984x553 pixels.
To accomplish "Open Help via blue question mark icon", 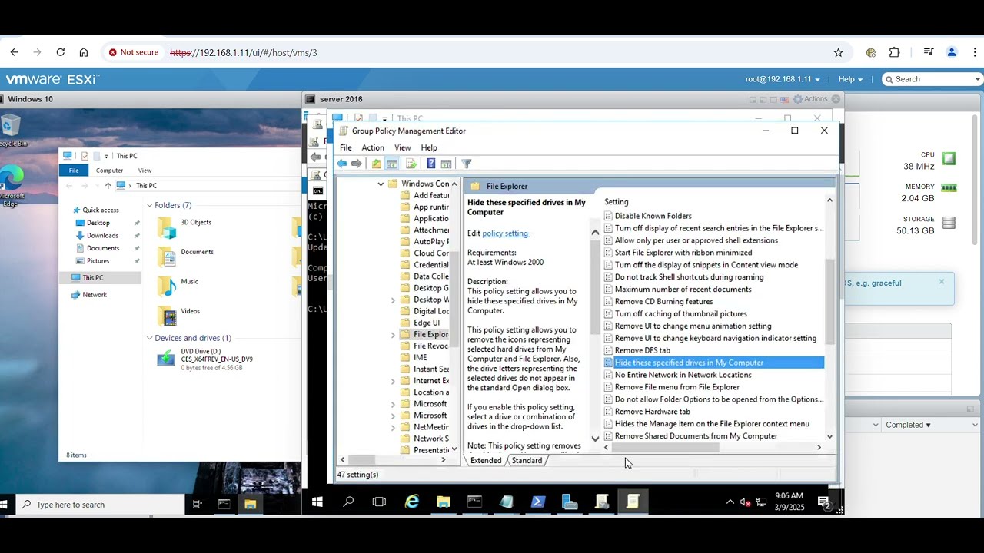I will point(430,164).
